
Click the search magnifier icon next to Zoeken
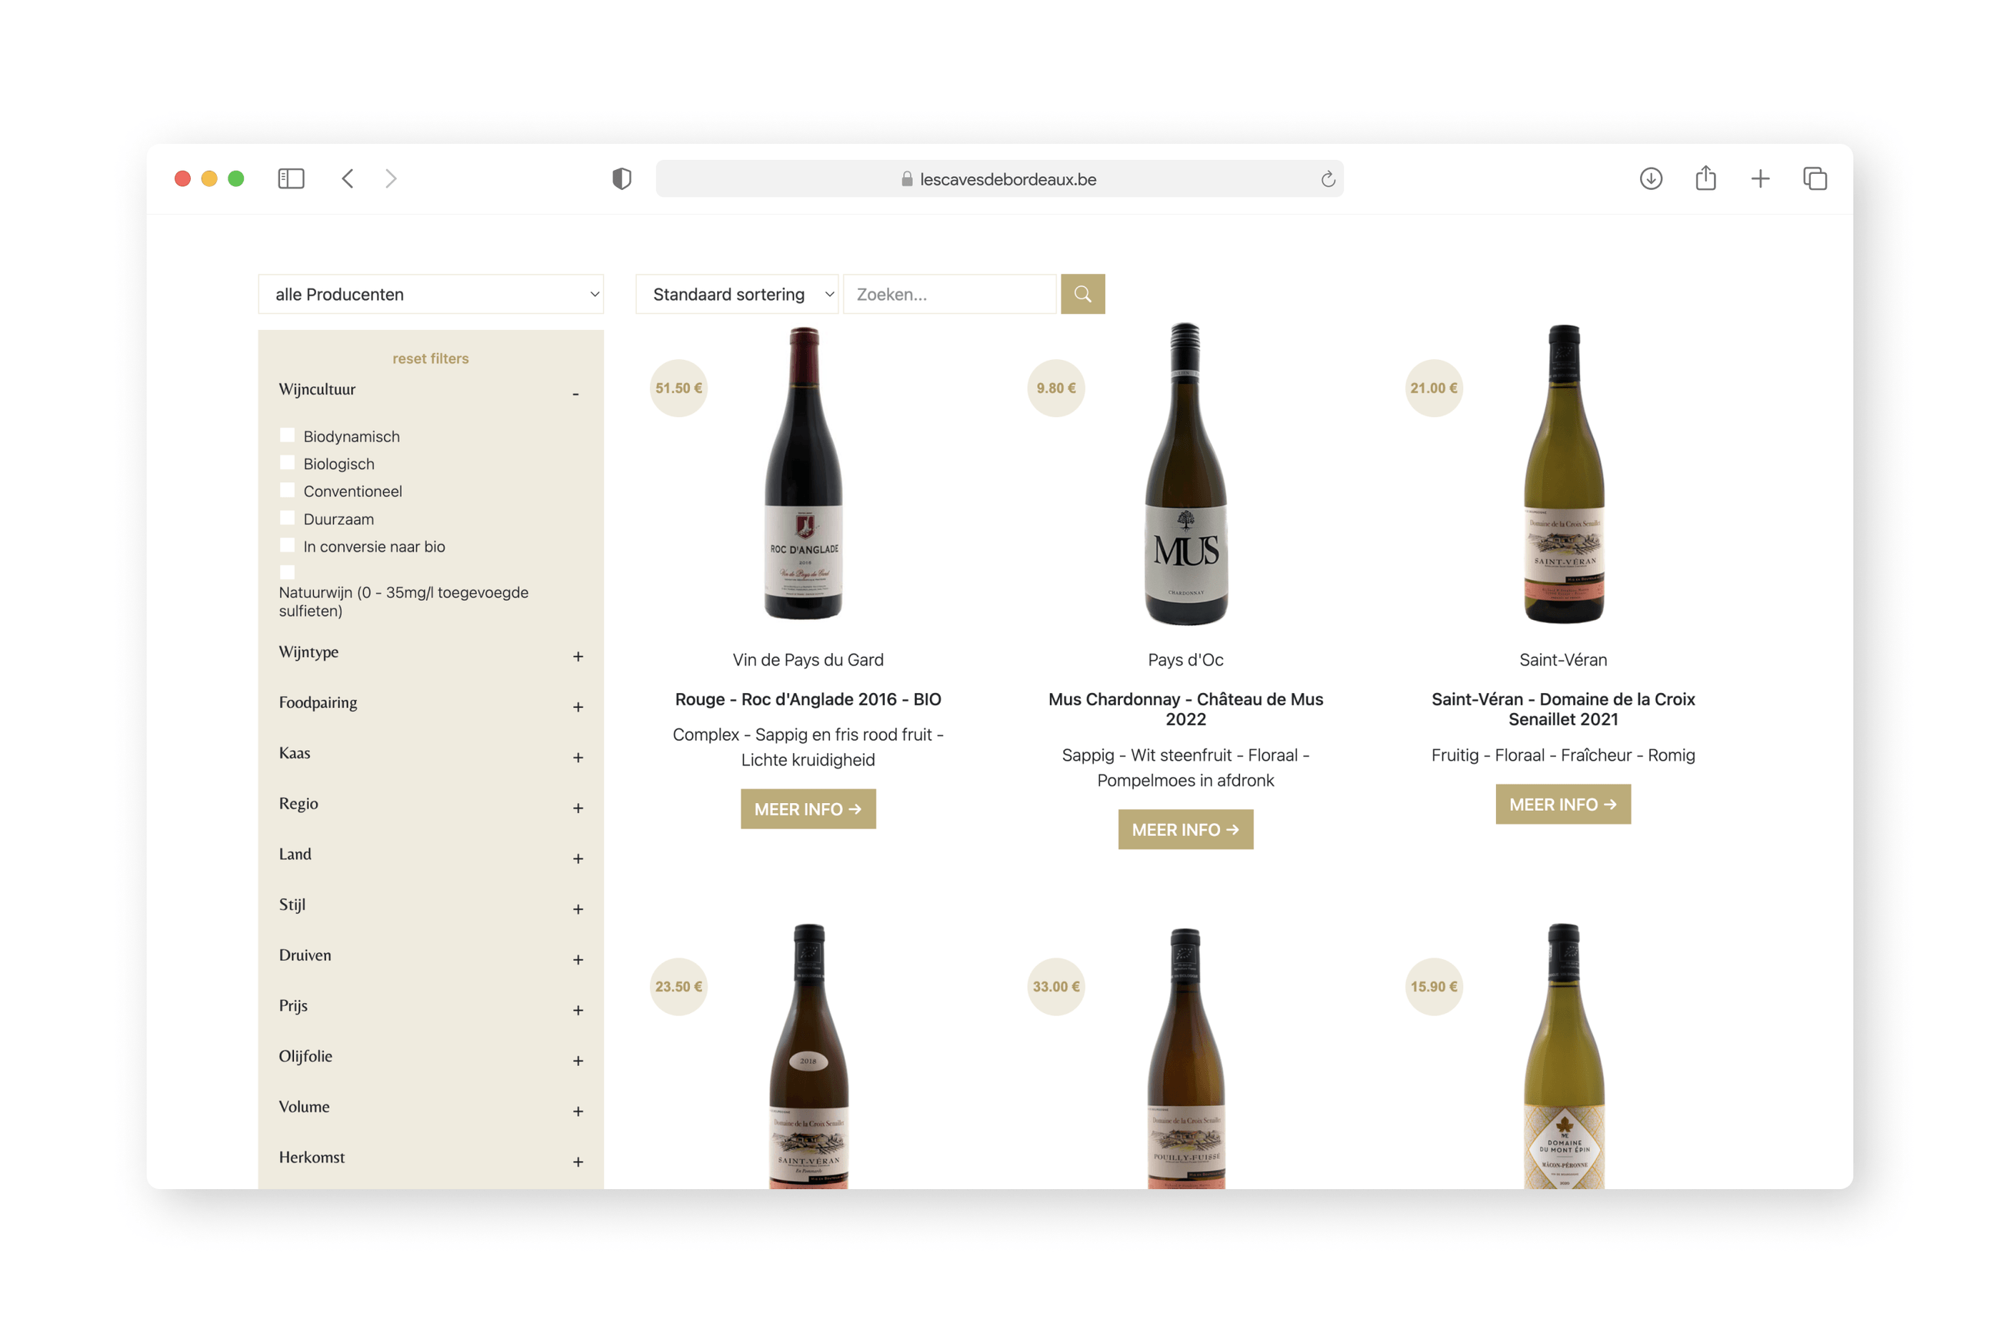coord(1082,293)
